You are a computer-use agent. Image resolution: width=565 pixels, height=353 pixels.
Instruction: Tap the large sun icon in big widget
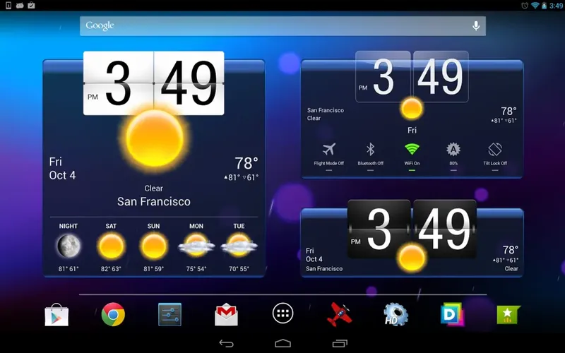coord(155,138)
